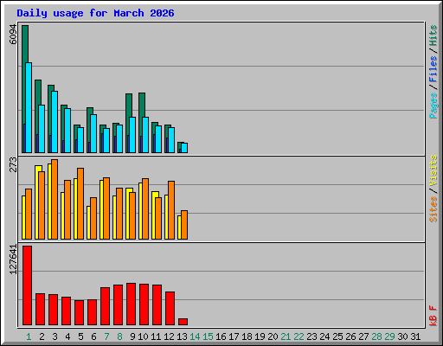Click day label 17 on the x-axis

coord(234,336)
